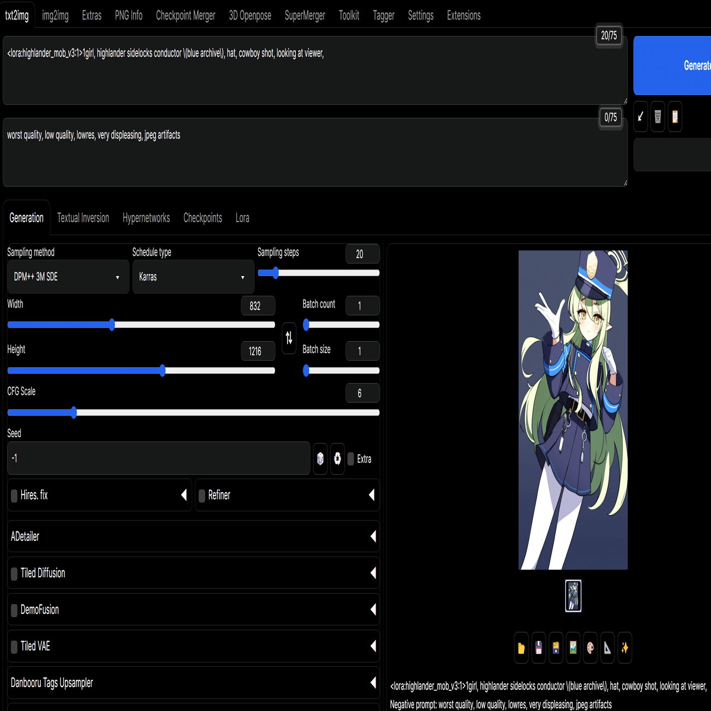Click the Width value field showing 832
This screenshot has width=711, height=711.
coord(258,306)
